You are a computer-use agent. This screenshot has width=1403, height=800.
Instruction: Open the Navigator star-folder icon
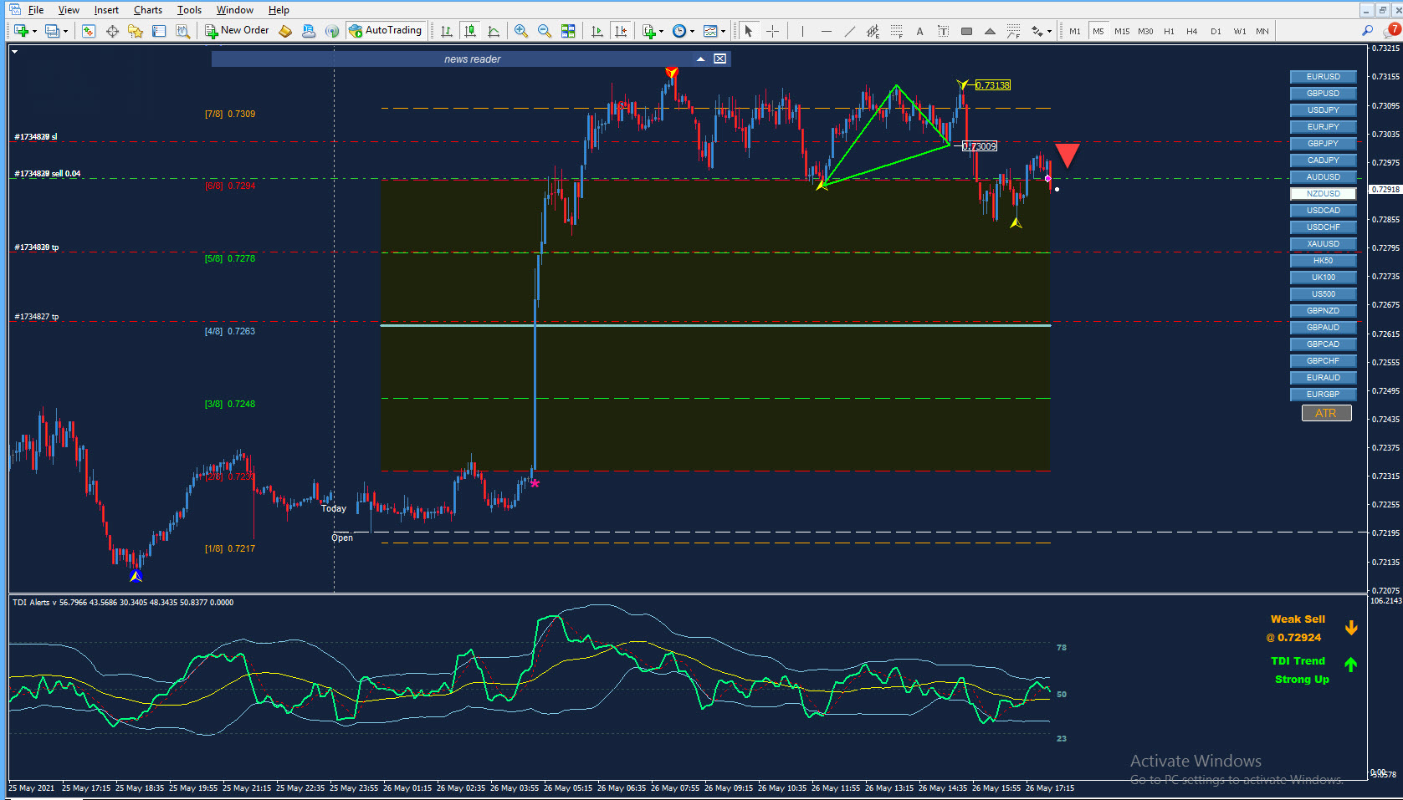tap(136, 31)
